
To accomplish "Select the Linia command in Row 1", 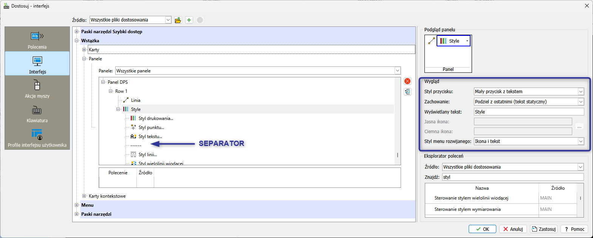I will tap(135, 100).
